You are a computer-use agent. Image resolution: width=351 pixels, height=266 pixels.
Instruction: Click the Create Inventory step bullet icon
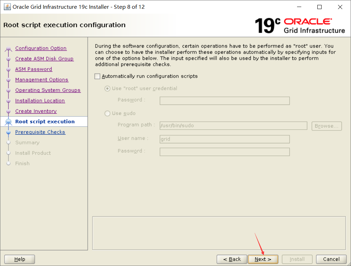click(x=8, y=111)
